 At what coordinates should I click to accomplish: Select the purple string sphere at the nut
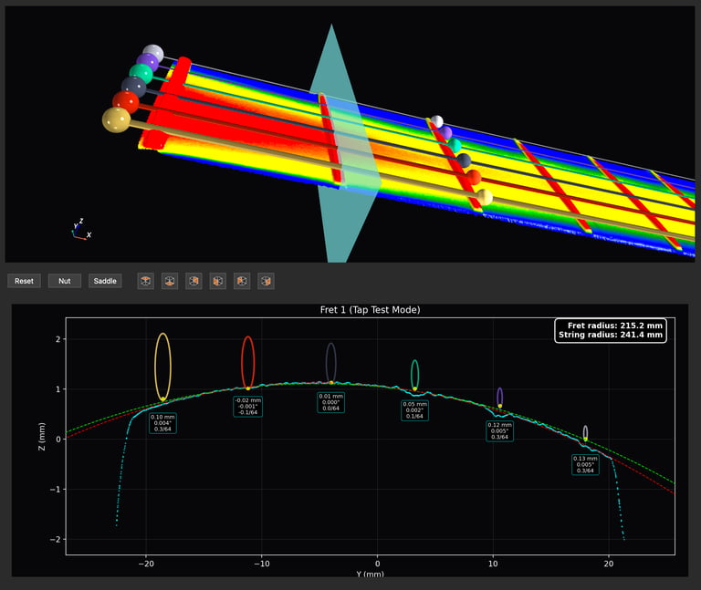147,62
